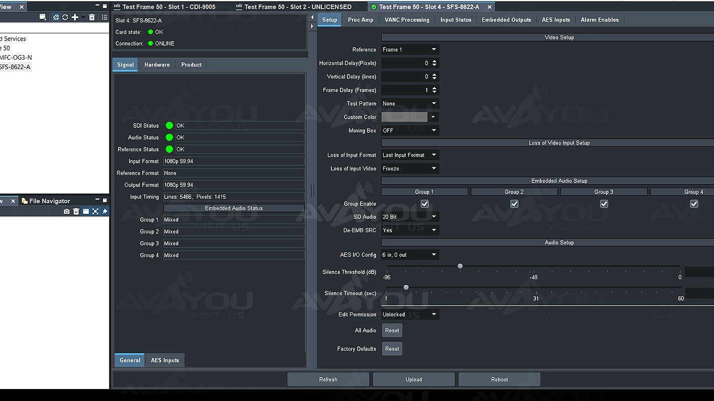The width and height of the screenshot is (714, 401).
Task: Click the new window icon in tree toolbar
Action: 43,17
